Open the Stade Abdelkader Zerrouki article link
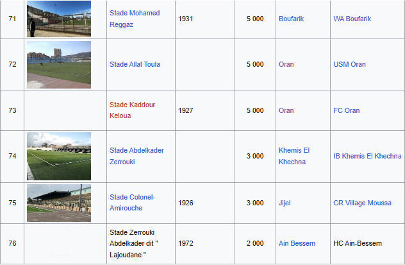Image resolution: width=405 pixels, height=265 pixels. pos(136,156)
